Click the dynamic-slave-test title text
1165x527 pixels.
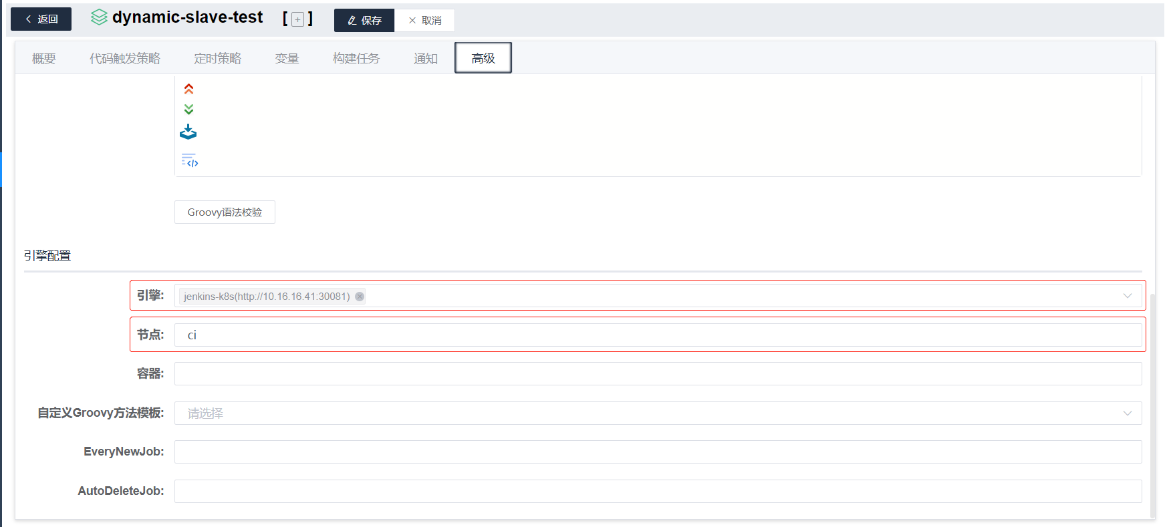[188, 17]
